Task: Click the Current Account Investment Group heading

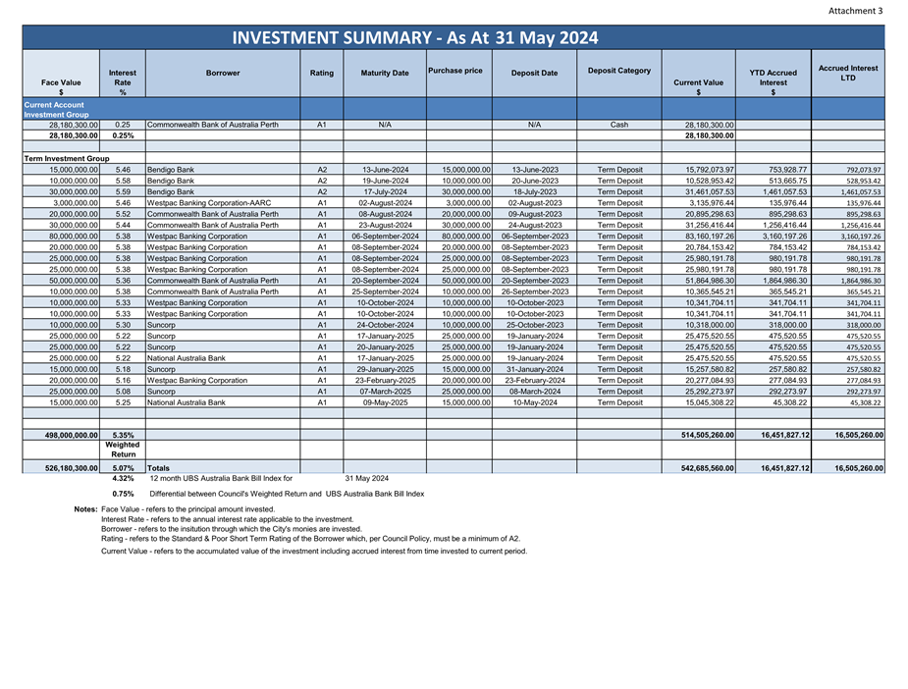Action: coord(56,109)
